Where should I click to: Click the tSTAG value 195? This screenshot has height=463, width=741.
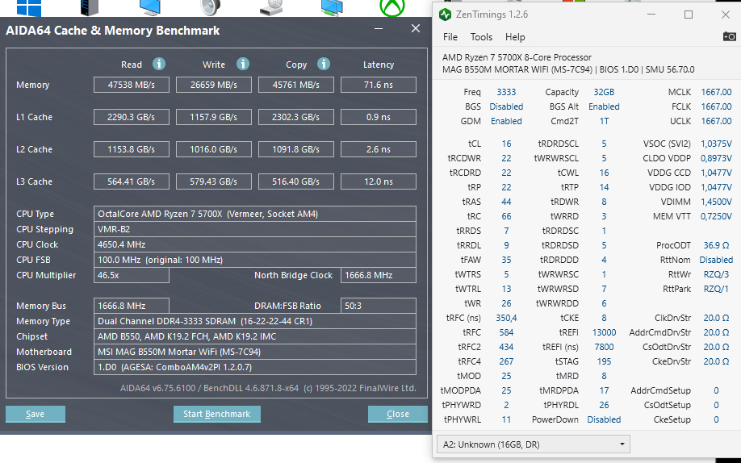(x=604, y=361)
